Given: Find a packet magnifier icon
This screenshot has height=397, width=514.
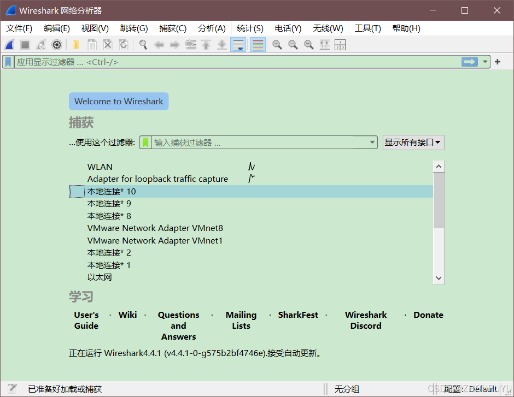Looking at the screenshot, I should (x=143, y=45).
